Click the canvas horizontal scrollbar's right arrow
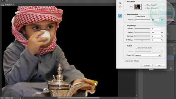176x99 pixels. (134, 98)
